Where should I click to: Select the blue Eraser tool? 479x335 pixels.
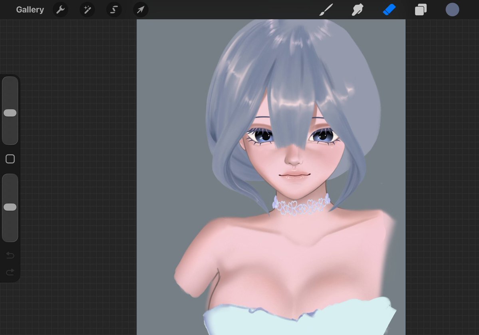pyautogui.click(x=389, y=10)
